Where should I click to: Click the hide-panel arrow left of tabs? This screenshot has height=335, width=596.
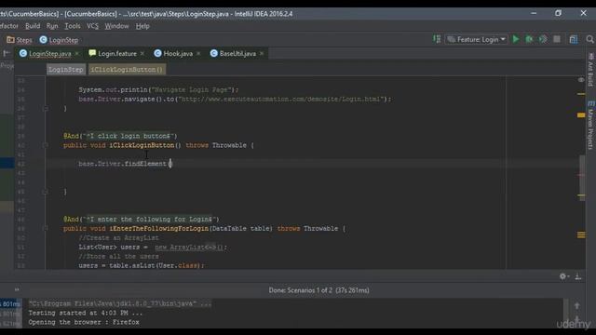pos(7,54)
